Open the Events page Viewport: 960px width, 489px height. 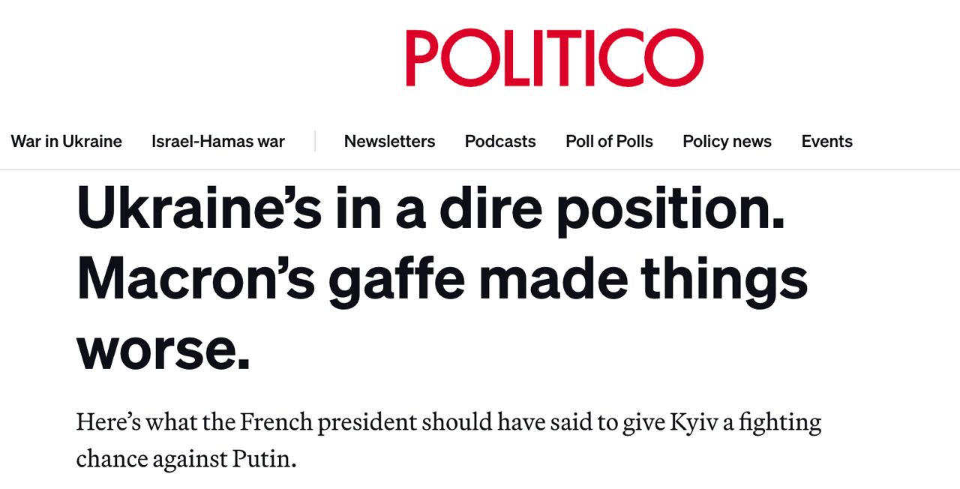click(x=826, y=141)
